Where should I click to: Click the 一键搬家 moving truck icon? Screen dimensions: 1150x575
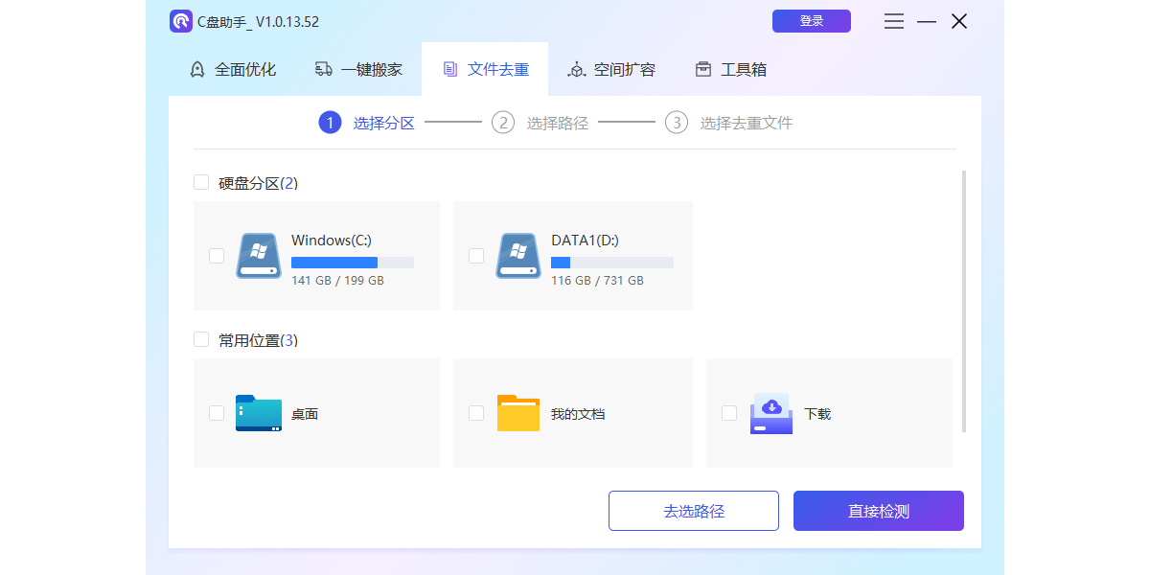pyautogui.click(x=325, y=68)
